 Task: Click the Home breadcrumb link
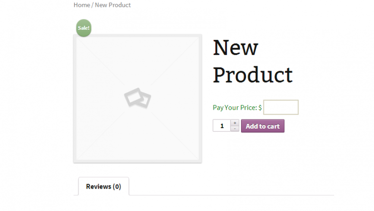pos(81,5)
